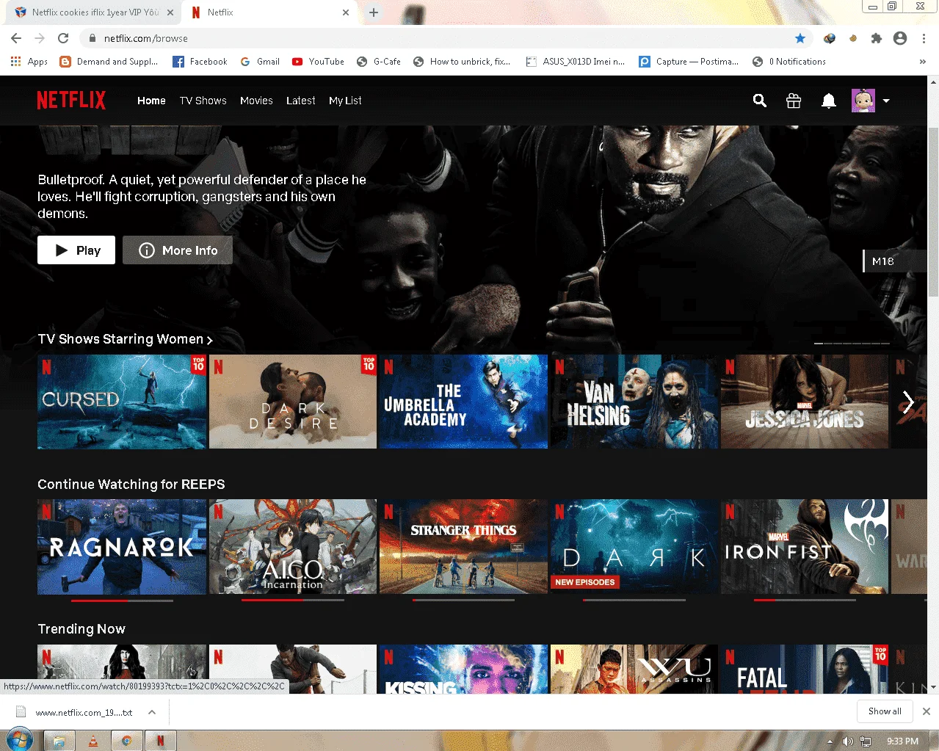Close the downloads bar

[x=927, y=711]
